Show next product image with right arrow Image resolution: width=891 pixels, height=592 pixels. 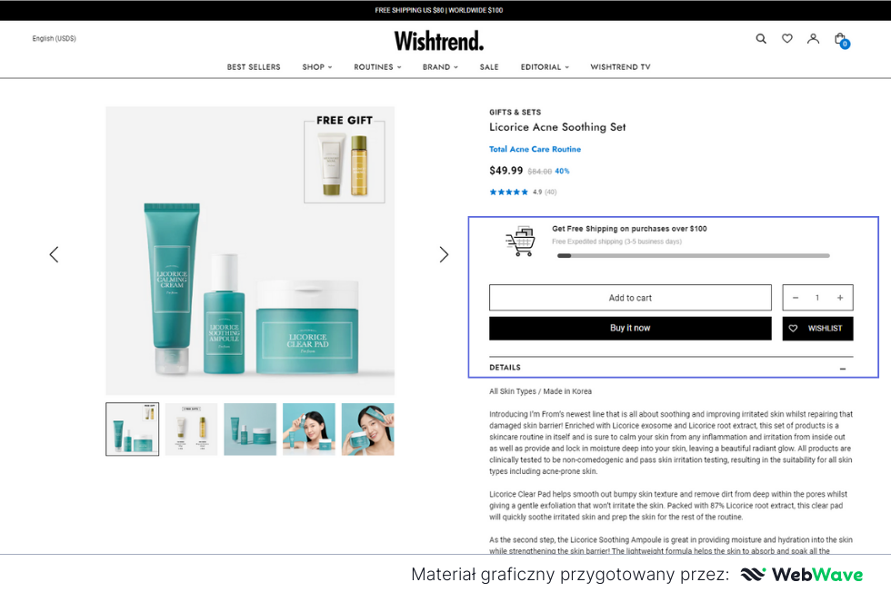click(x=444, y=254)
